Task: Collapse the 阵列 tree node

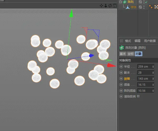Action: coord(120,2)
